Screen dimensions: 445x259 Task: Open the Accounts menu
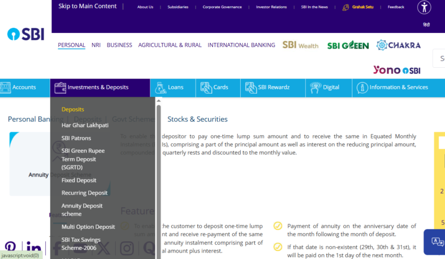click(24, 87)
